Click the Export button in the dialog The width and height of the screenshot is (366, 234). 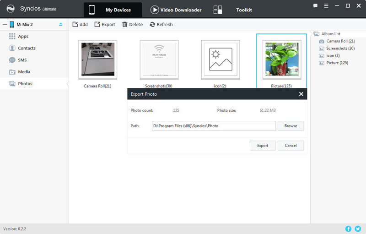click(263, 146)
